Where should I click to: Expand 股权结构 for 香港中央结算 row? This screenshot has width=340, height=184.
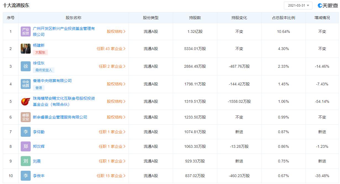(116, 84)
